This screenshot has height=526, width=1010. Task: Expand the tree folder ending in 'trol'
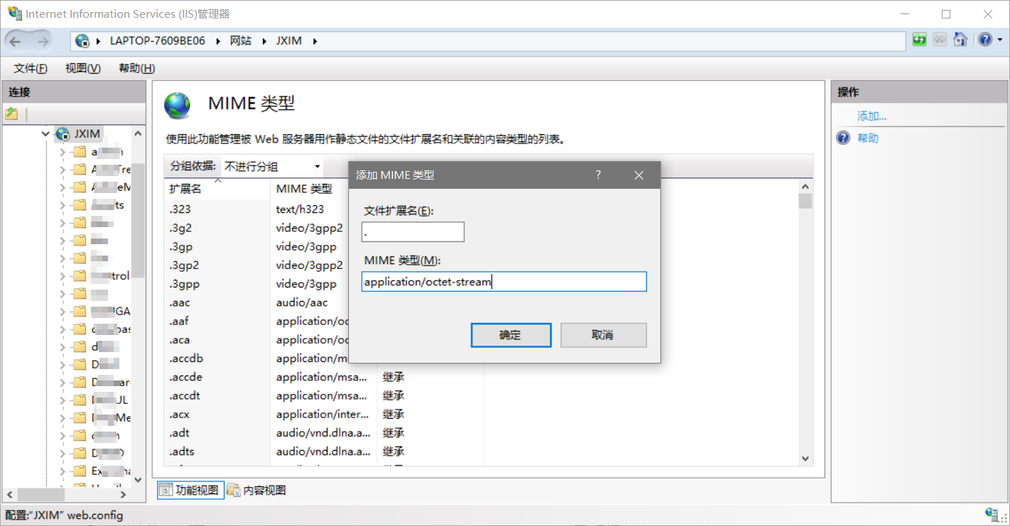pos(63,276)
